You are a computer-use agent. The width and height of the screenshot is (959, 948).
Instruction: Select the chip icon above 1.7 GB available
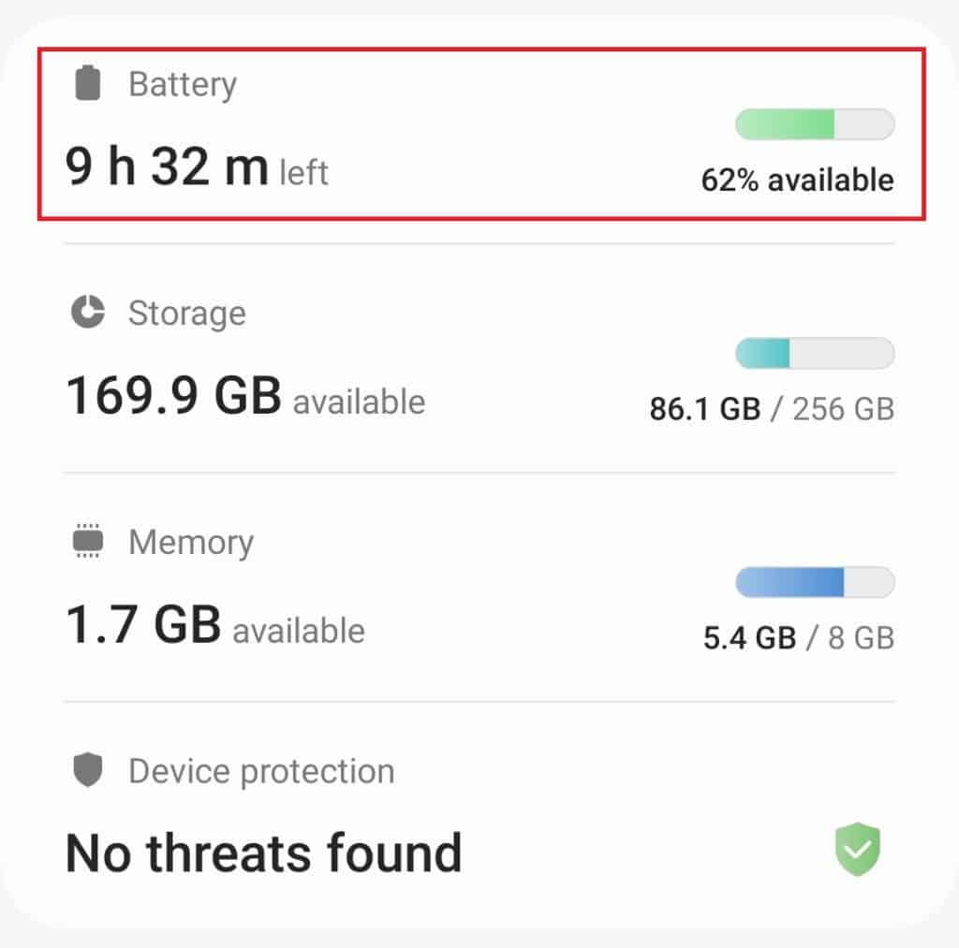(x=85, y=541)
